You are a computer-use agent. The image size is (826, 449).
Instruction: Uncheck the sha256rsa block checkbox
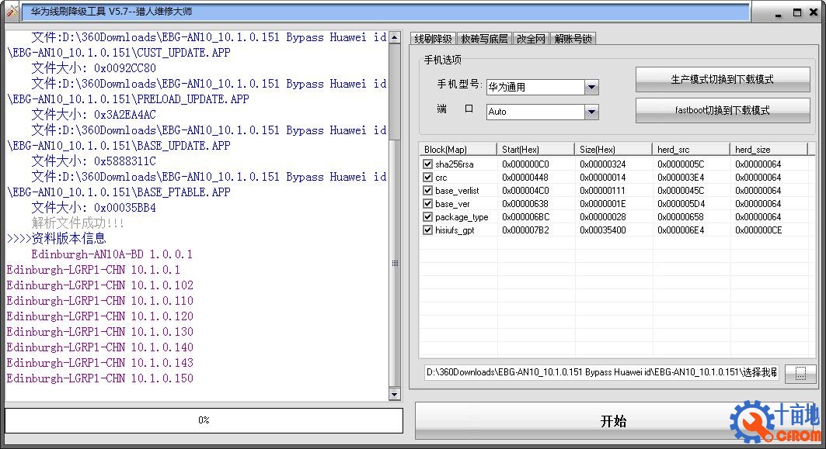click(427, 164)
